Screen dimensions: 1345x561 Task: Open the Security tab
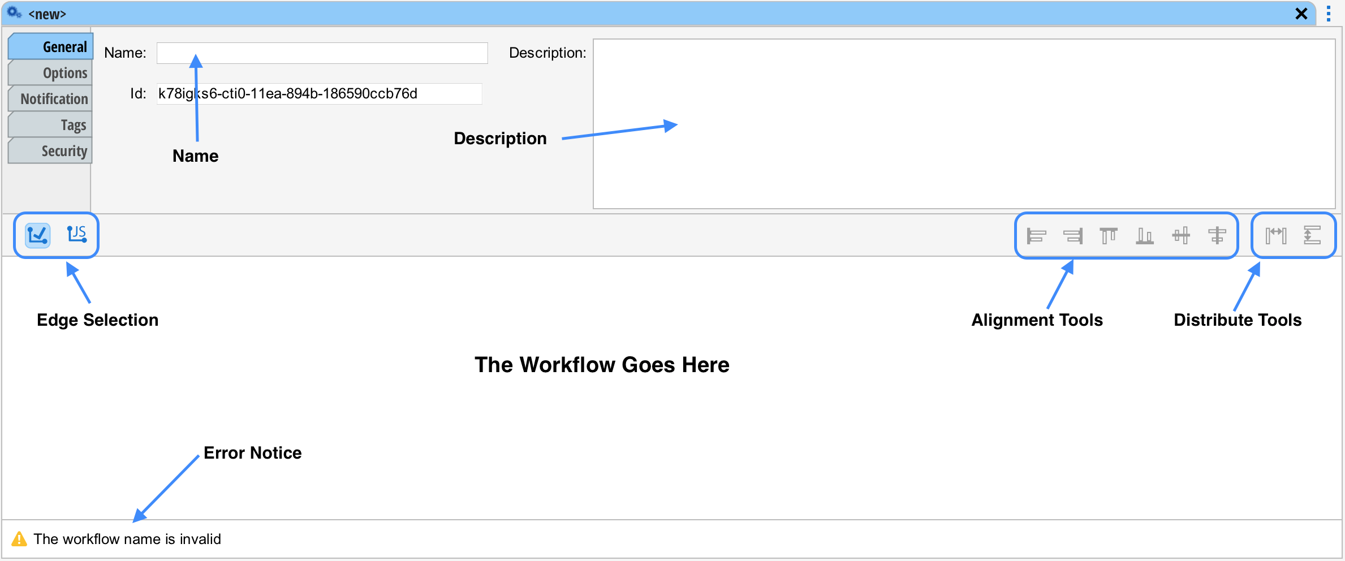[x=51, y=151]
